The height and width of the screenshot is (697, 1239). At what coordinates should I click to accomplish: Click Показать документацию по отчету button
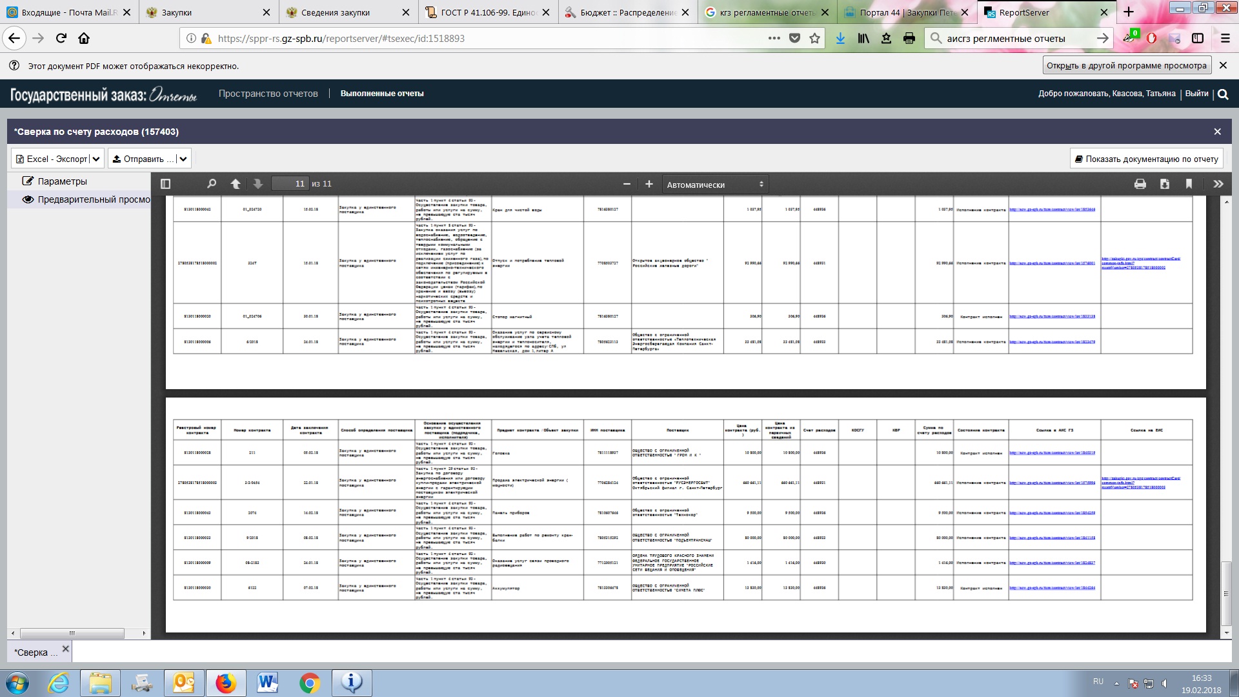(1146, 159)
